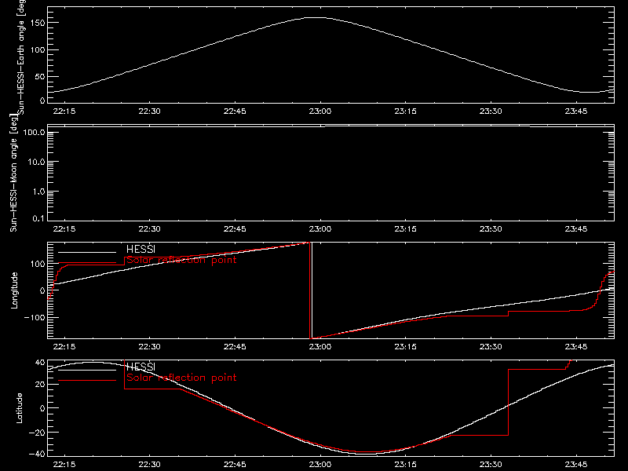Click 100 tick on Longitude axis
628x471 pixels.
pos(38,264)
